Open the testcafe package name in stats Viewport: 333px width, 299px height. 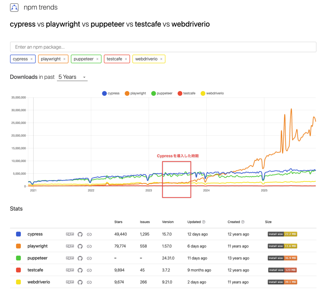pyautogui.click(x=35, y=270)
